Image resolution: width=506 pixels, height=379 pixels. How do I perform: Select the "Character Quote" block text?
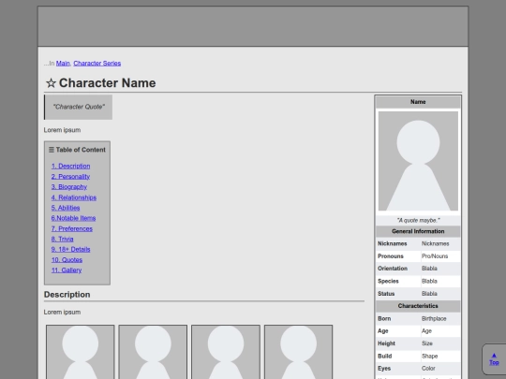click(x=79, y=107)
